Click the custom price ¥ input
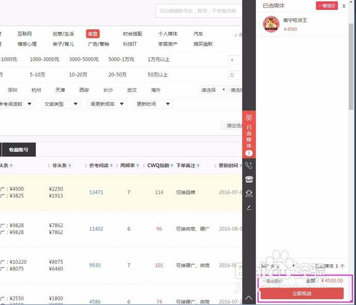 (x=235, y=60)
